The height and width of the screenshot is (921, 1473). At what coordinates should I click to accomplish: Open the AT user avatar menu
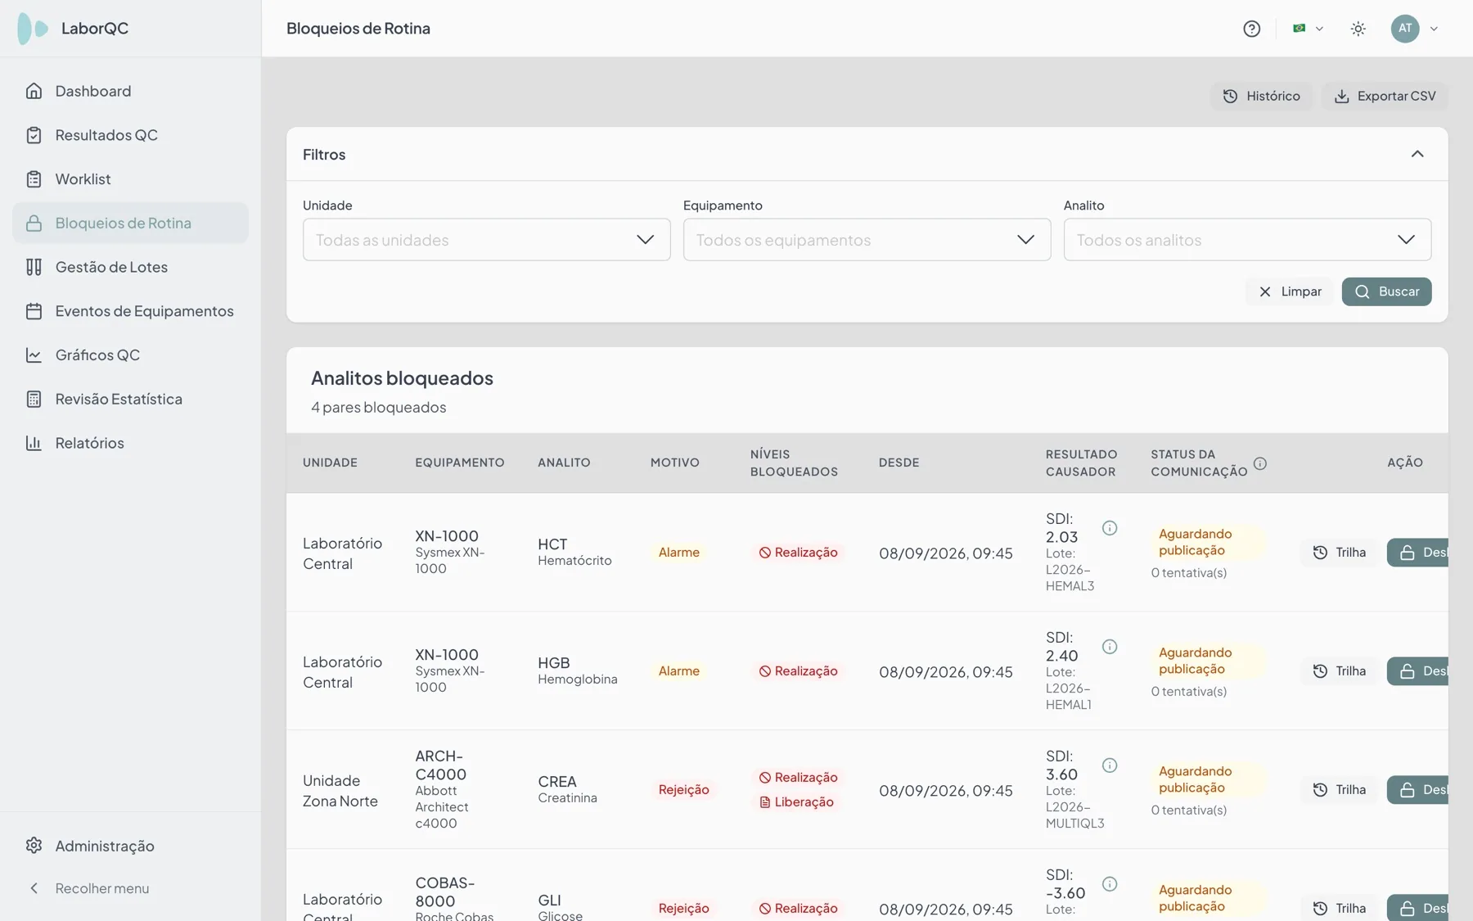point(1405,29)
